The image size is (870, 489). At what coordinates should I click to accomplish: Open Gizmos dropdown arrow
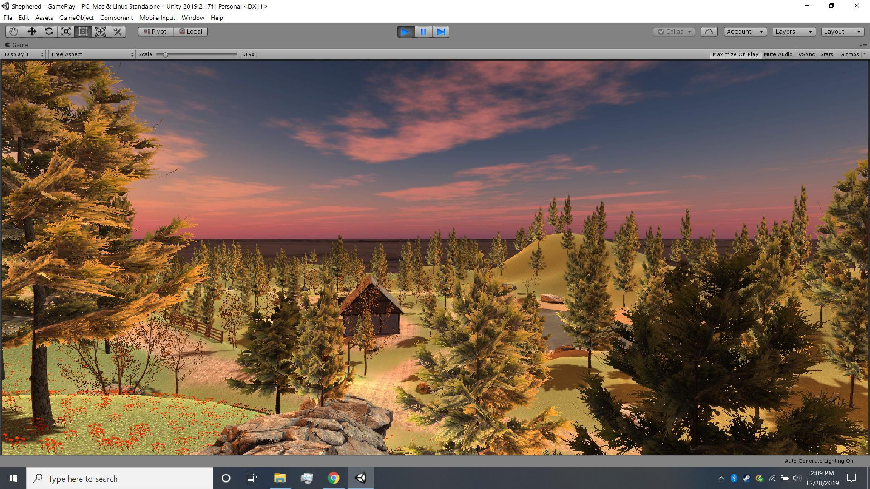pyautogui.click(x=865, y=54)
